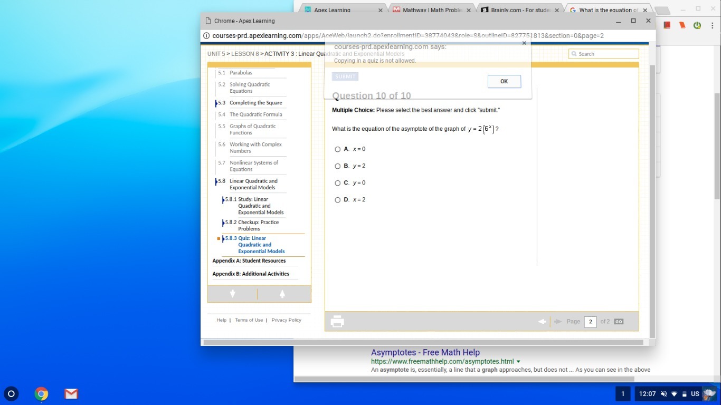
Task: Open the Chrome three-dot menu
Action: pyautogui.click(x=713, y=25)
